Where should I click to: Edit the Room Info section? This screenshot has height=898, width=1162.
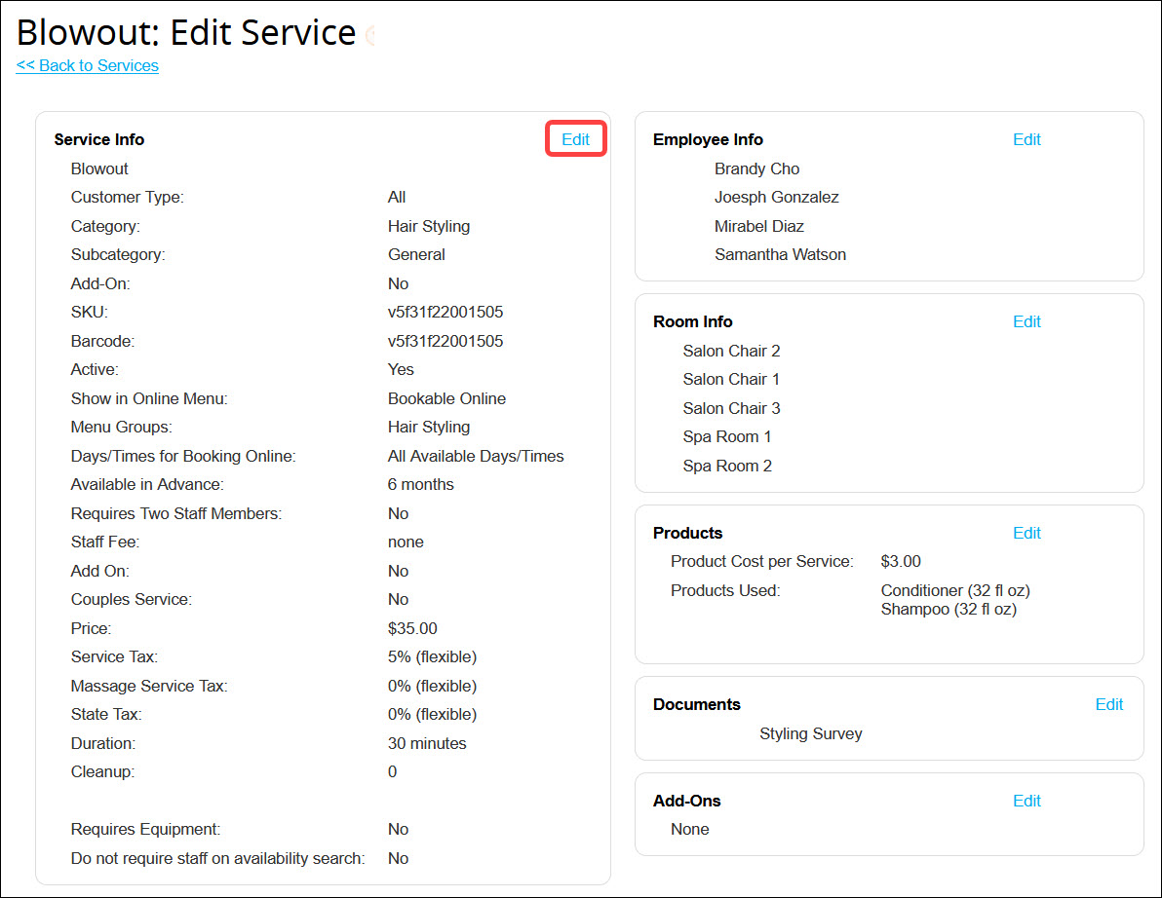point(1026,321)
